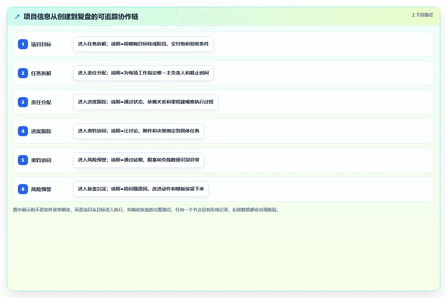Open the 进入任务拆解 description box

[143, 44]
